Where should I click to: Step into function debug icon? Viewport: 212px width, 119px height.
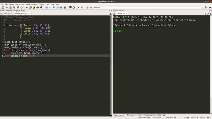pyautogui.click(x=54, y=7)
